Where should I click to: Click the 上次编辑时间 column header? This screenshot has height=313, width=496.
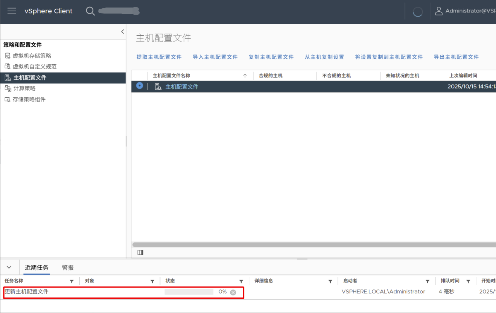point(463,76)
